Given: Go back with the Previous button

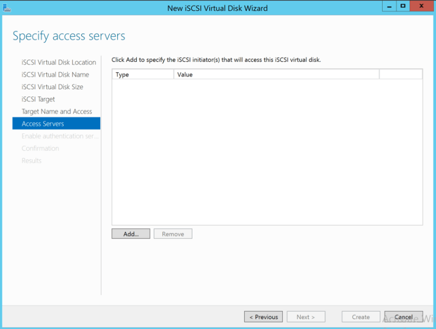Looking at the screenshot, I should tap(264, 317).
